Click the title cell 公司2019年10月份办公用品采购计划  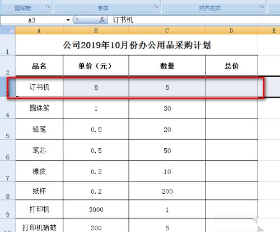[x=137, y=45]
